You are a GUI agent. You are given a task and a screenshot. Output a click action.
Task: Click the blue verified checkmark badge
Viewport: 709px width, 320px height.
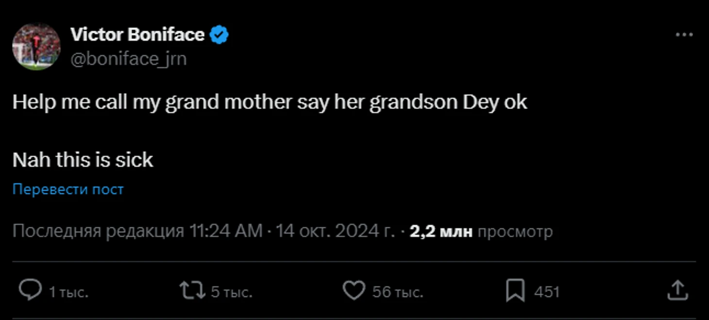(x=219, y=35)
